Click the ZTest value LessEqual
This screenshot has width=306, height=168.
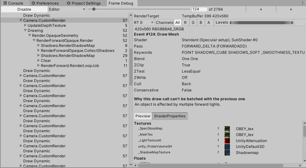(x=191, y=71)
